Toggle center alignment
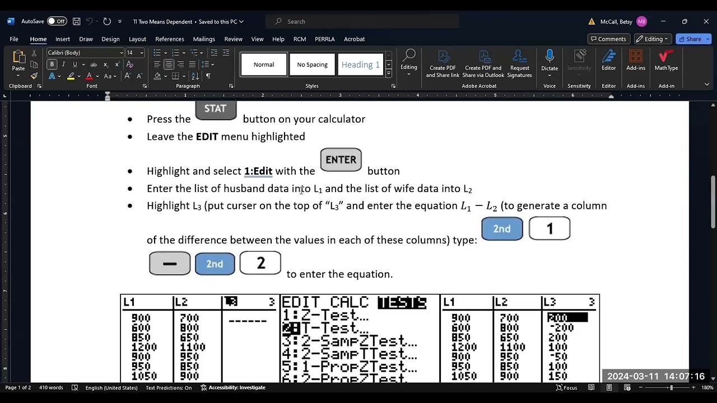The width and height of the screenshot is (717, 403). [x=169, y=64]
